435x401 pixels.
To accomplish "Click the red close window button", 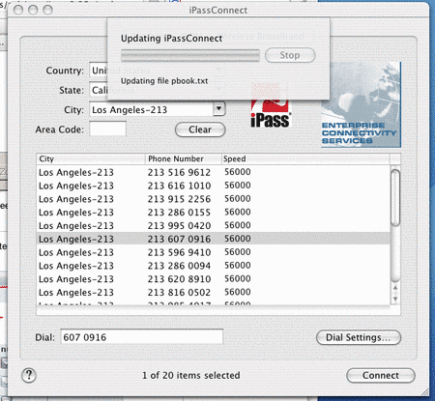I will 18,10.
